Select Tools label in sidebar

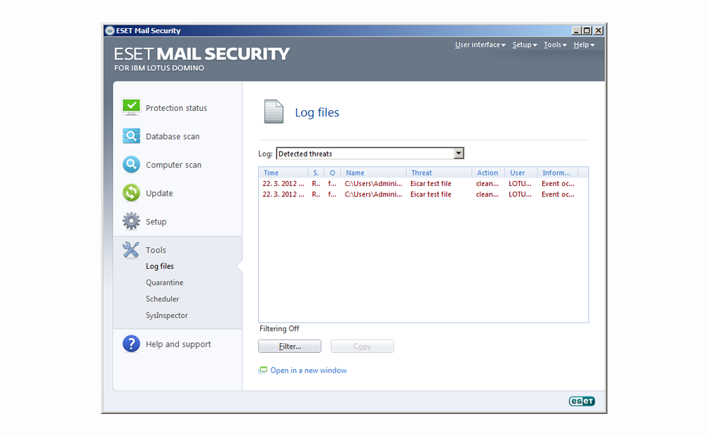point(156,250)
